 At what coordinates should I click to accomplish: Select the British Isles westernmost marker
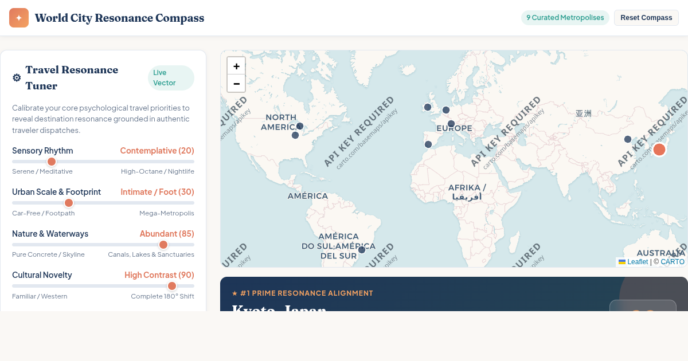pos(428,107)
